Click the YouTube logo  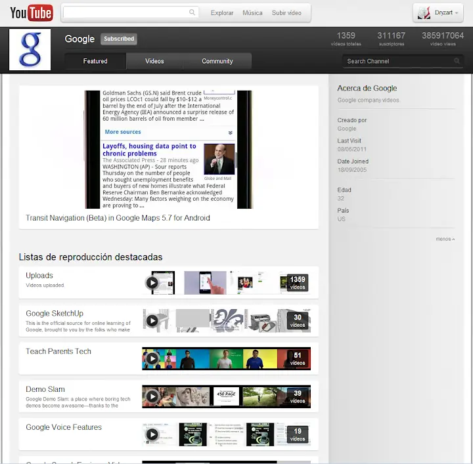pyautogui.click(x=31, y=12)
